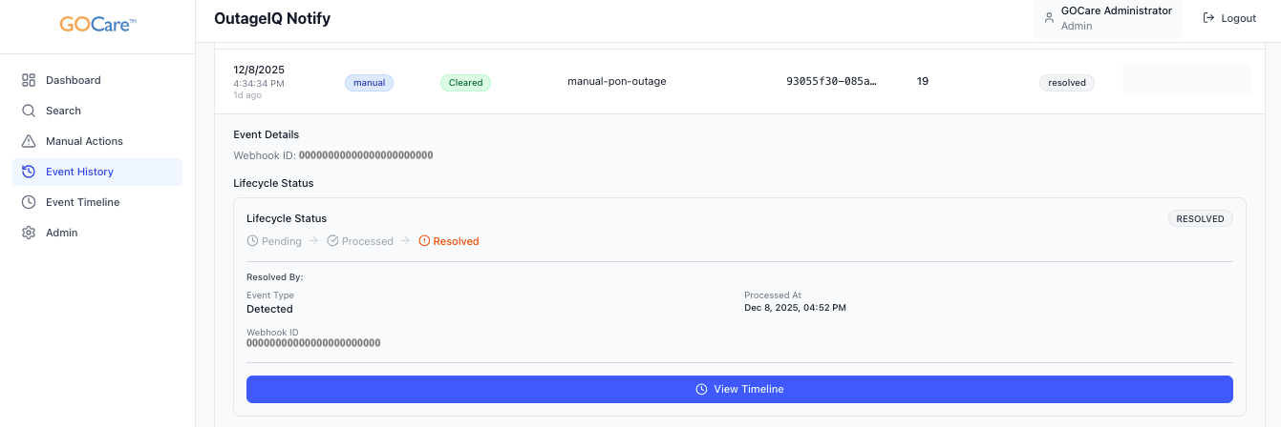Viewport: 1281px width, 427px height.
Task: Click the RESOLVED lifecycle status badge
Action: click(1200, 218)
